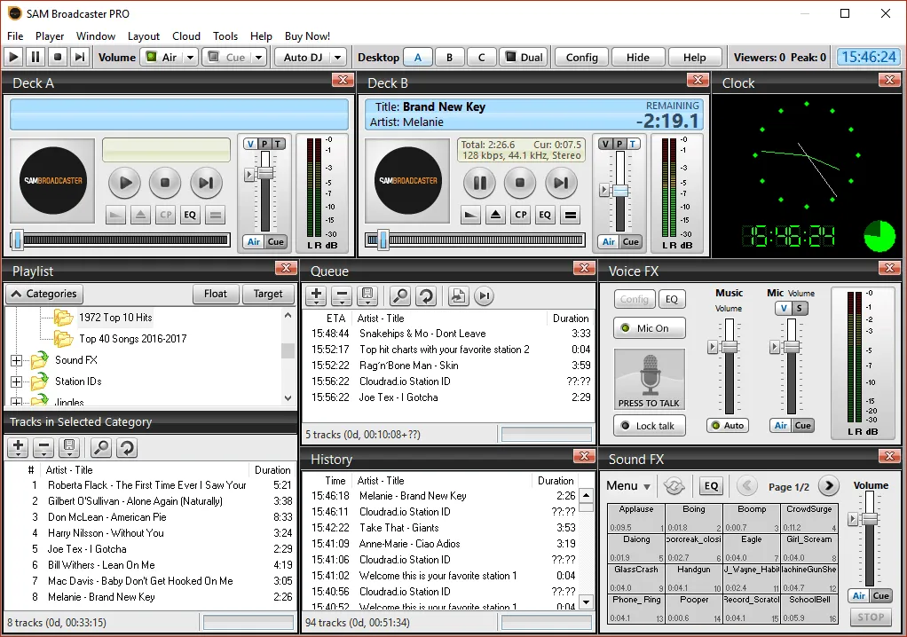Image resolution: width=907 pixels, height=637 pixels.
Task: Open the Sound FX Menu dropdown
Action: pos(630,485)
